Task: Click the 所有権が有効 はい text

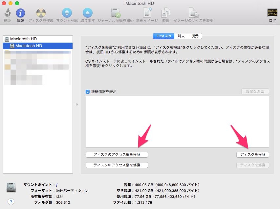Action: coord(60,197)
